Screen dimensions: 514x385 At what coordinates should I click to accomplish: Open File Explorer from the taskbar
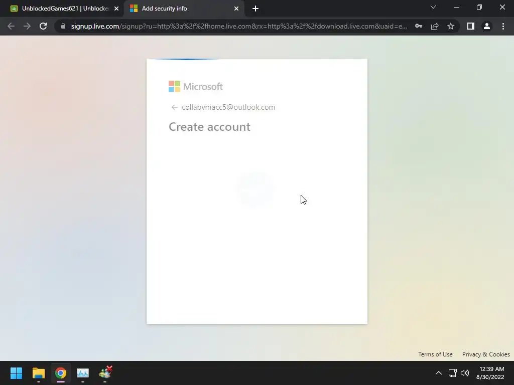pos(38,373)
